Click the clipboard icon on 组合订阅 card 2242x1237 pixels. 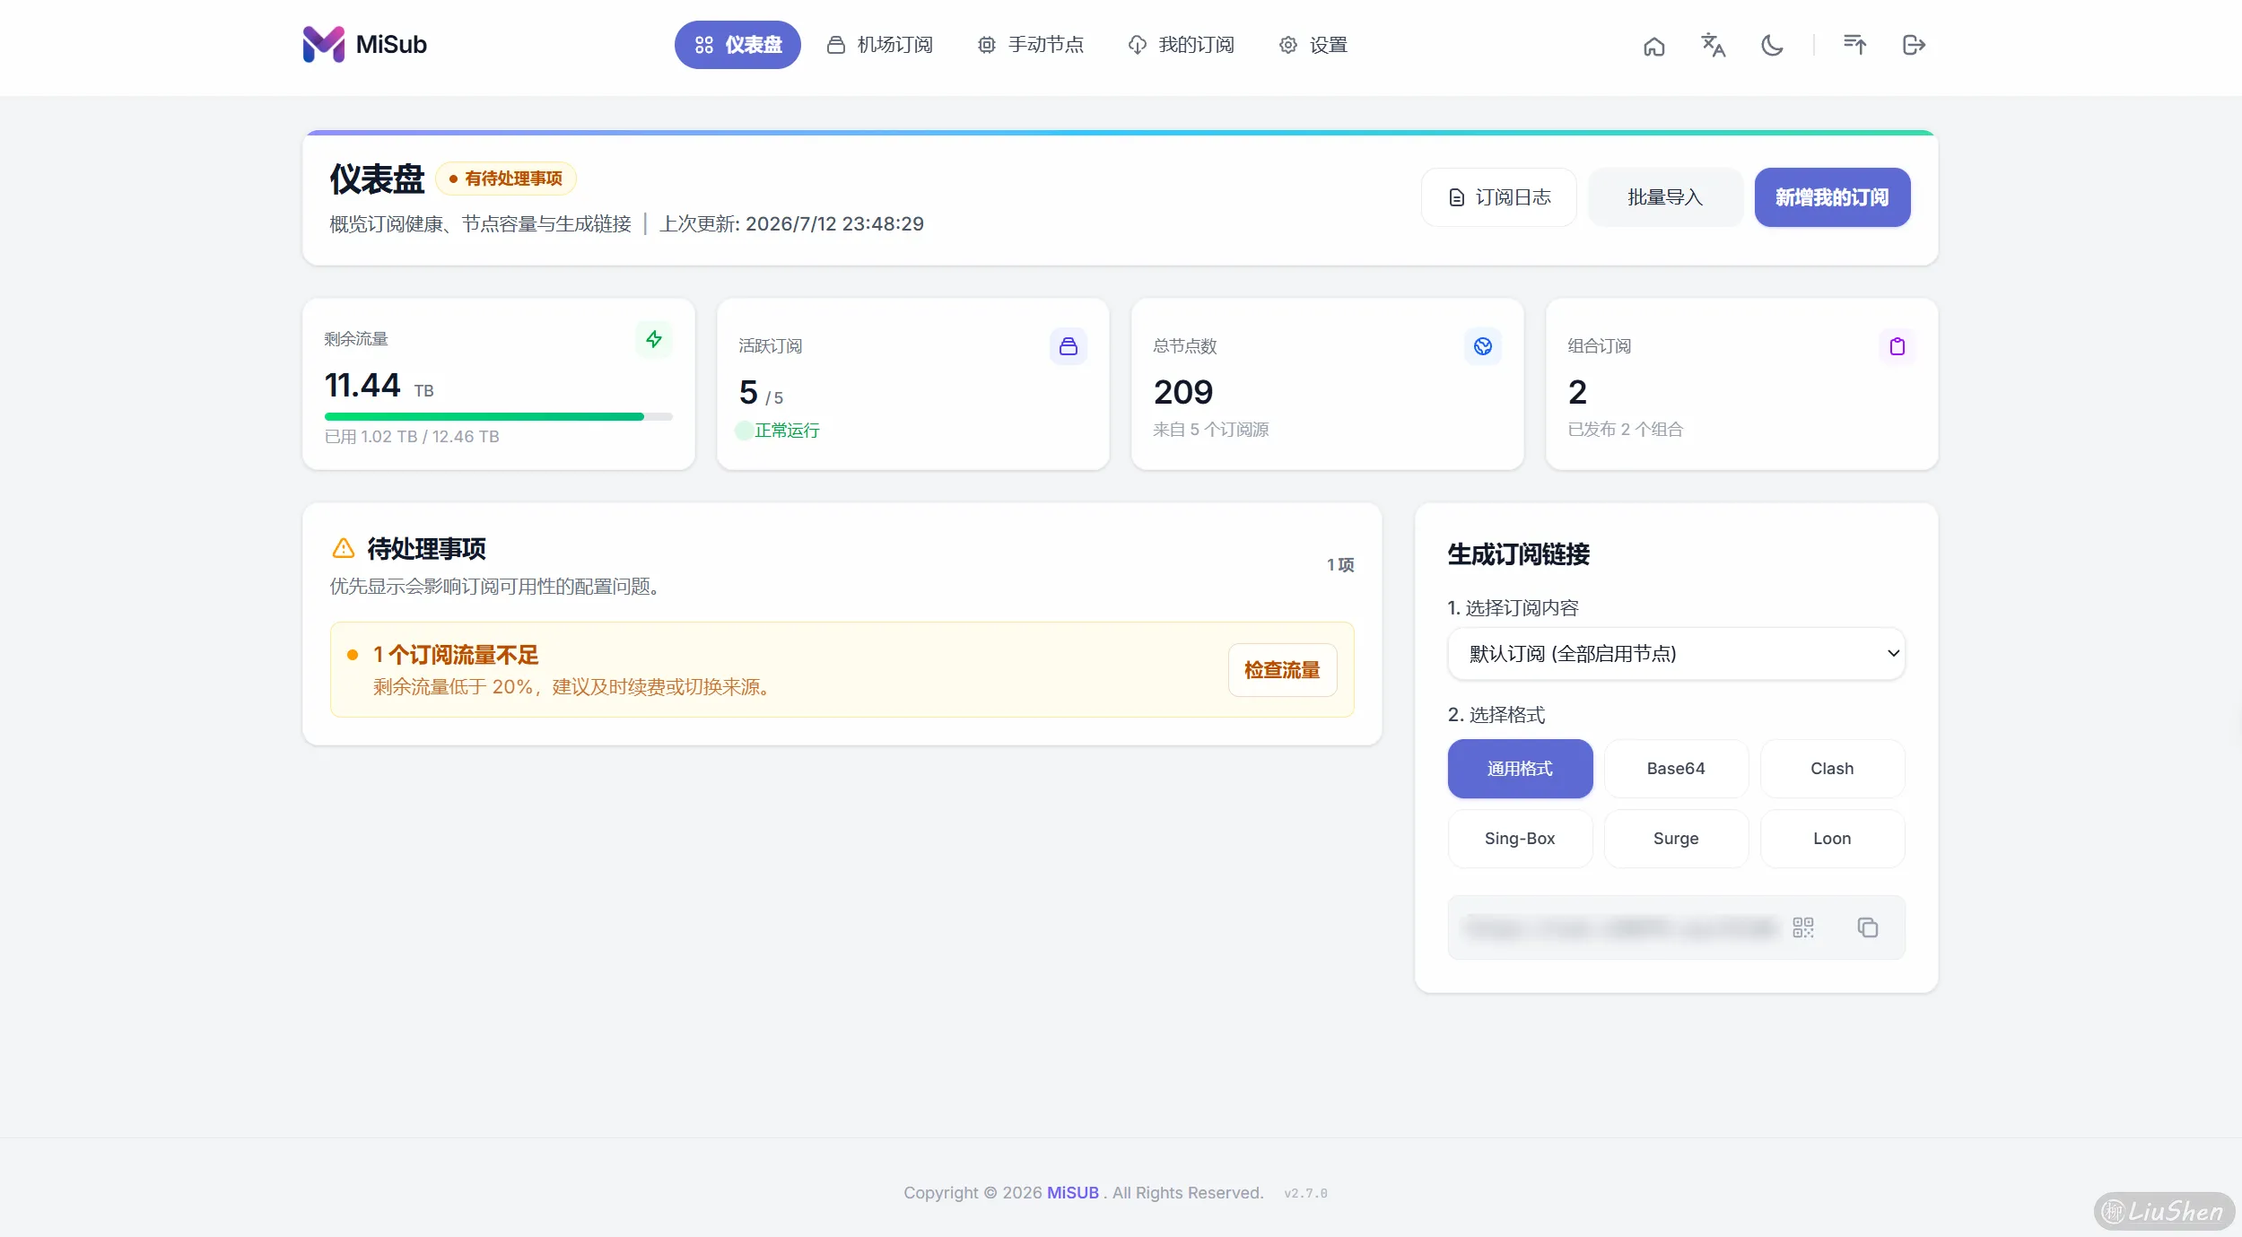pos(1897,346)
